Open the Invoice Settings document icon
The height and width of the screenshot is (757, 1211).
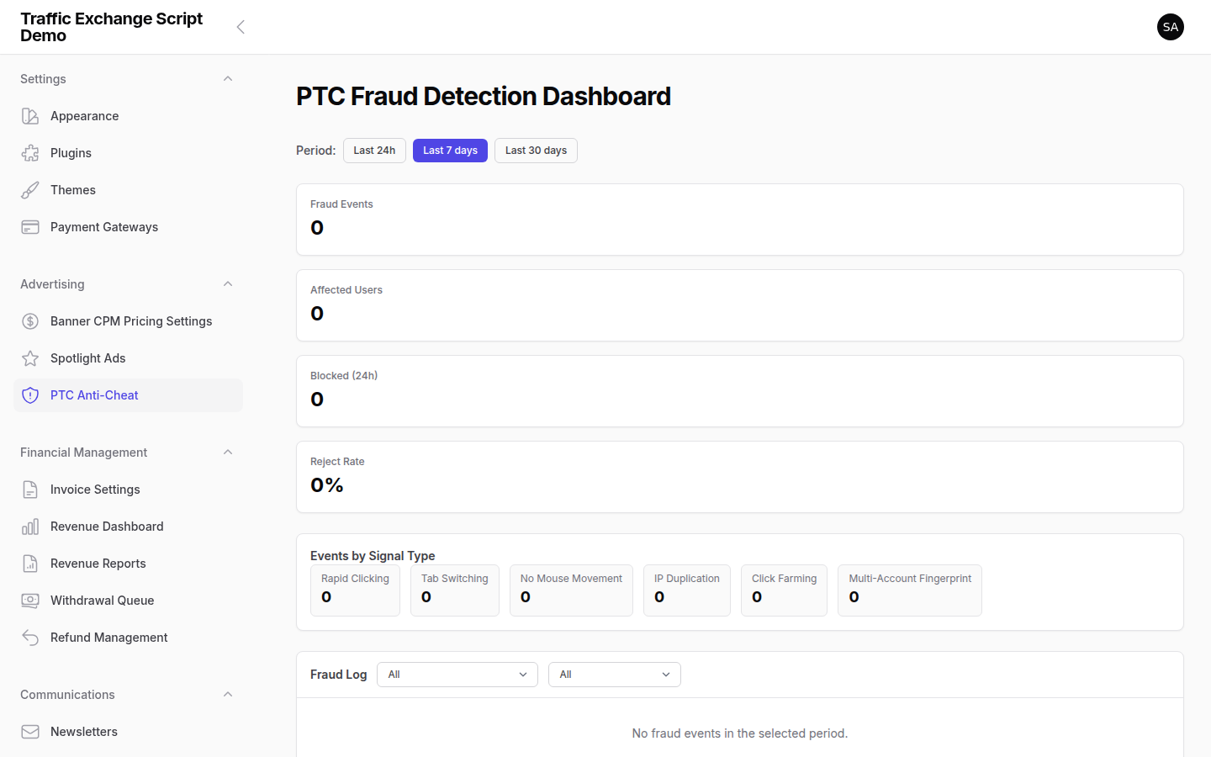point(30,489)
